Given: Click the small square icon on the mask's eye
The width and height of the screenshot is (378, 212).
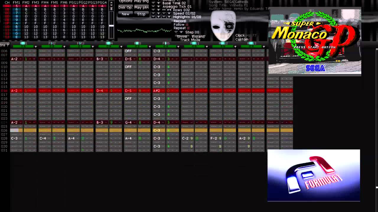Looking at the screenshot, I should point(229,26).
